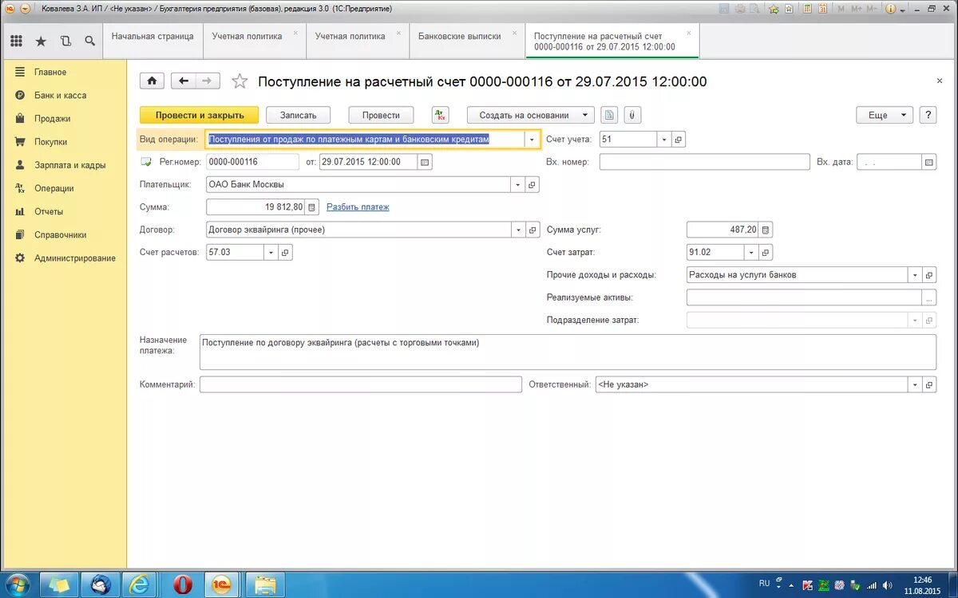
Task: Focus the Комментарий input field
Action: [361, 384]
